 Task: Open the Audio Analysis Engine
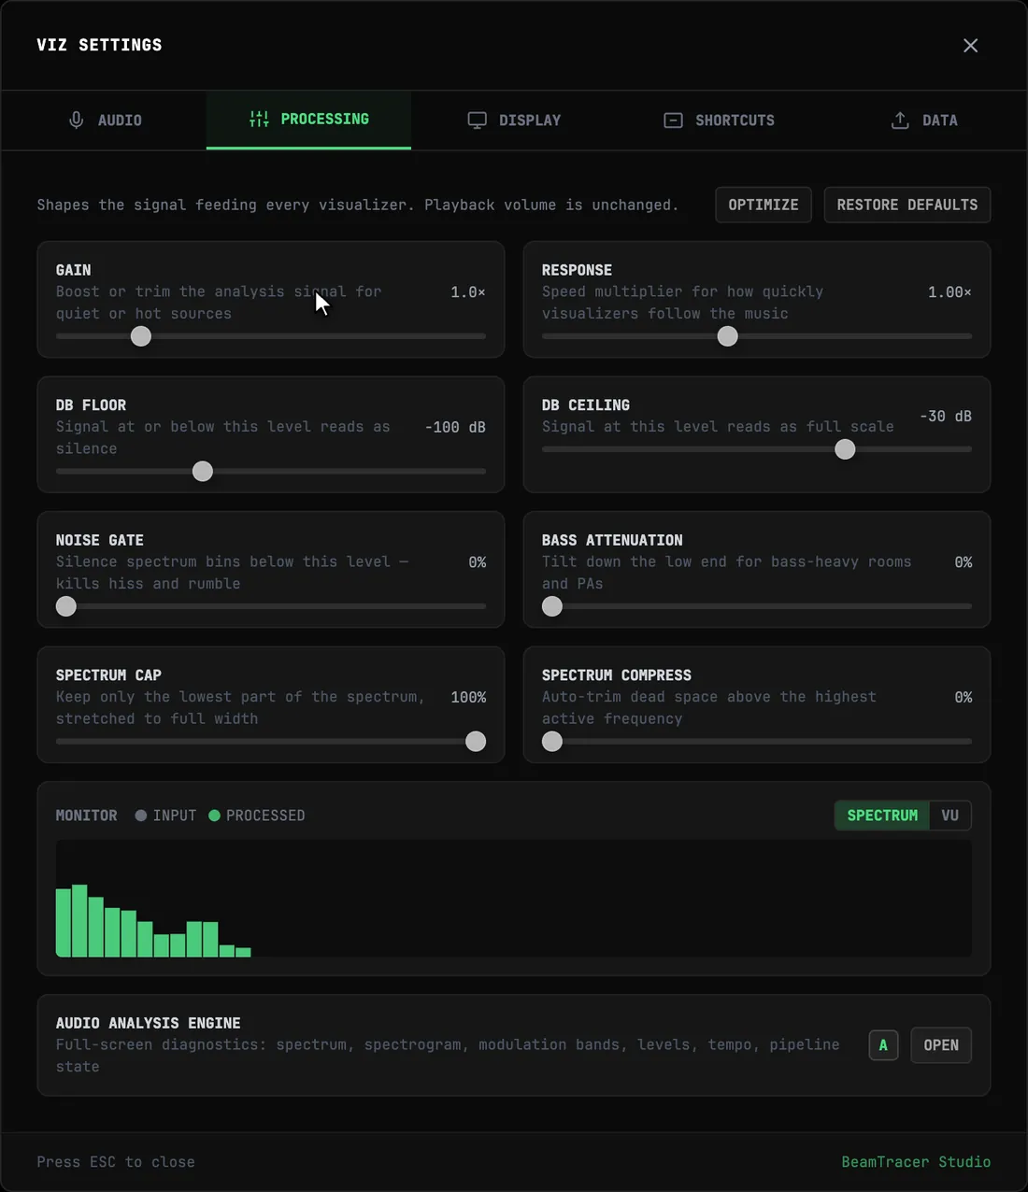(x=941, y=1045)
